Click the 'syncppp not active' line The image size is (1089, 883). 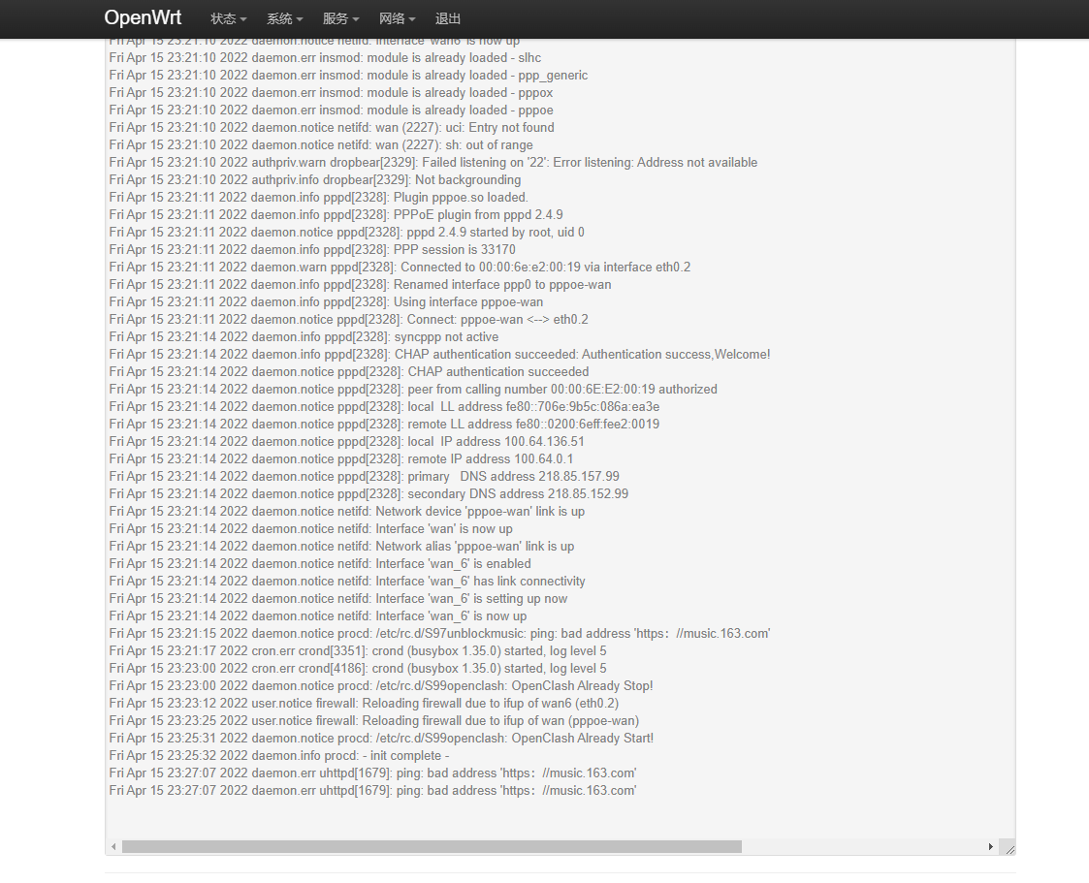click(304, 336)
